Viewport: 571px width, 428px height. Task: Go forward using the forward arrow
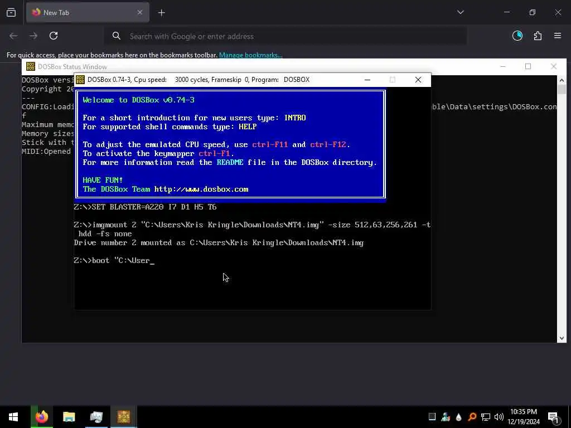coord(33,36)
